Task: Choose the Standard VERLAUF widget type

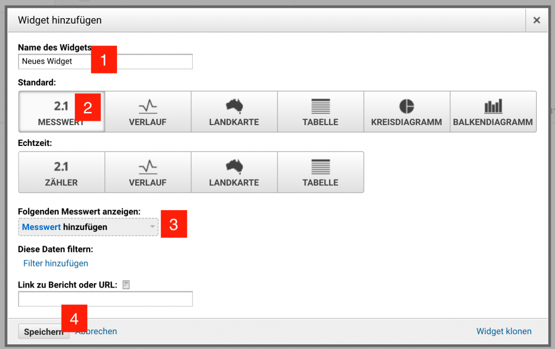Action: point(148,112)
